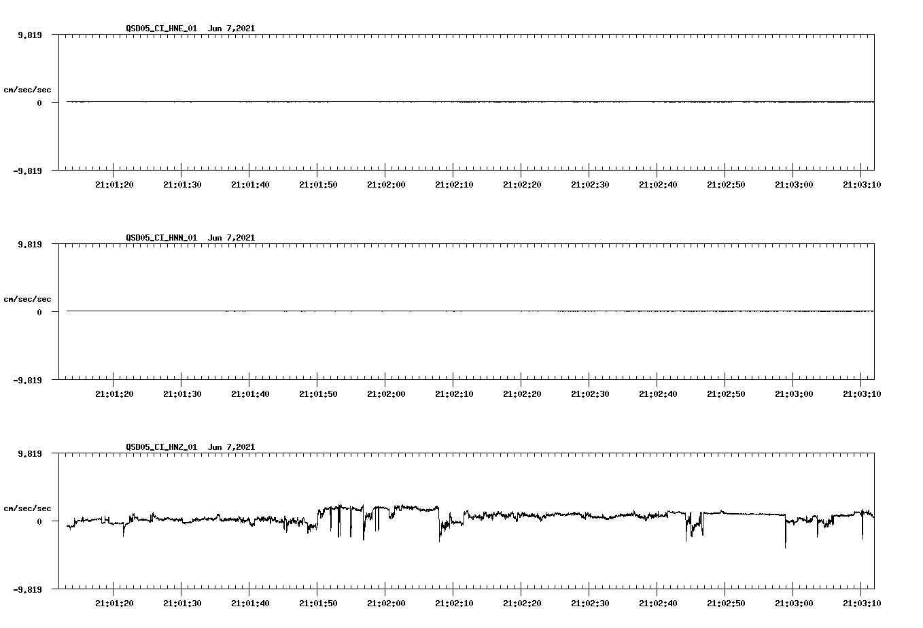The width and height of the screenshot is (923, 628).
Task: Click the 21:01:20 time label under HNZ plot
Action: pos(114,604)
